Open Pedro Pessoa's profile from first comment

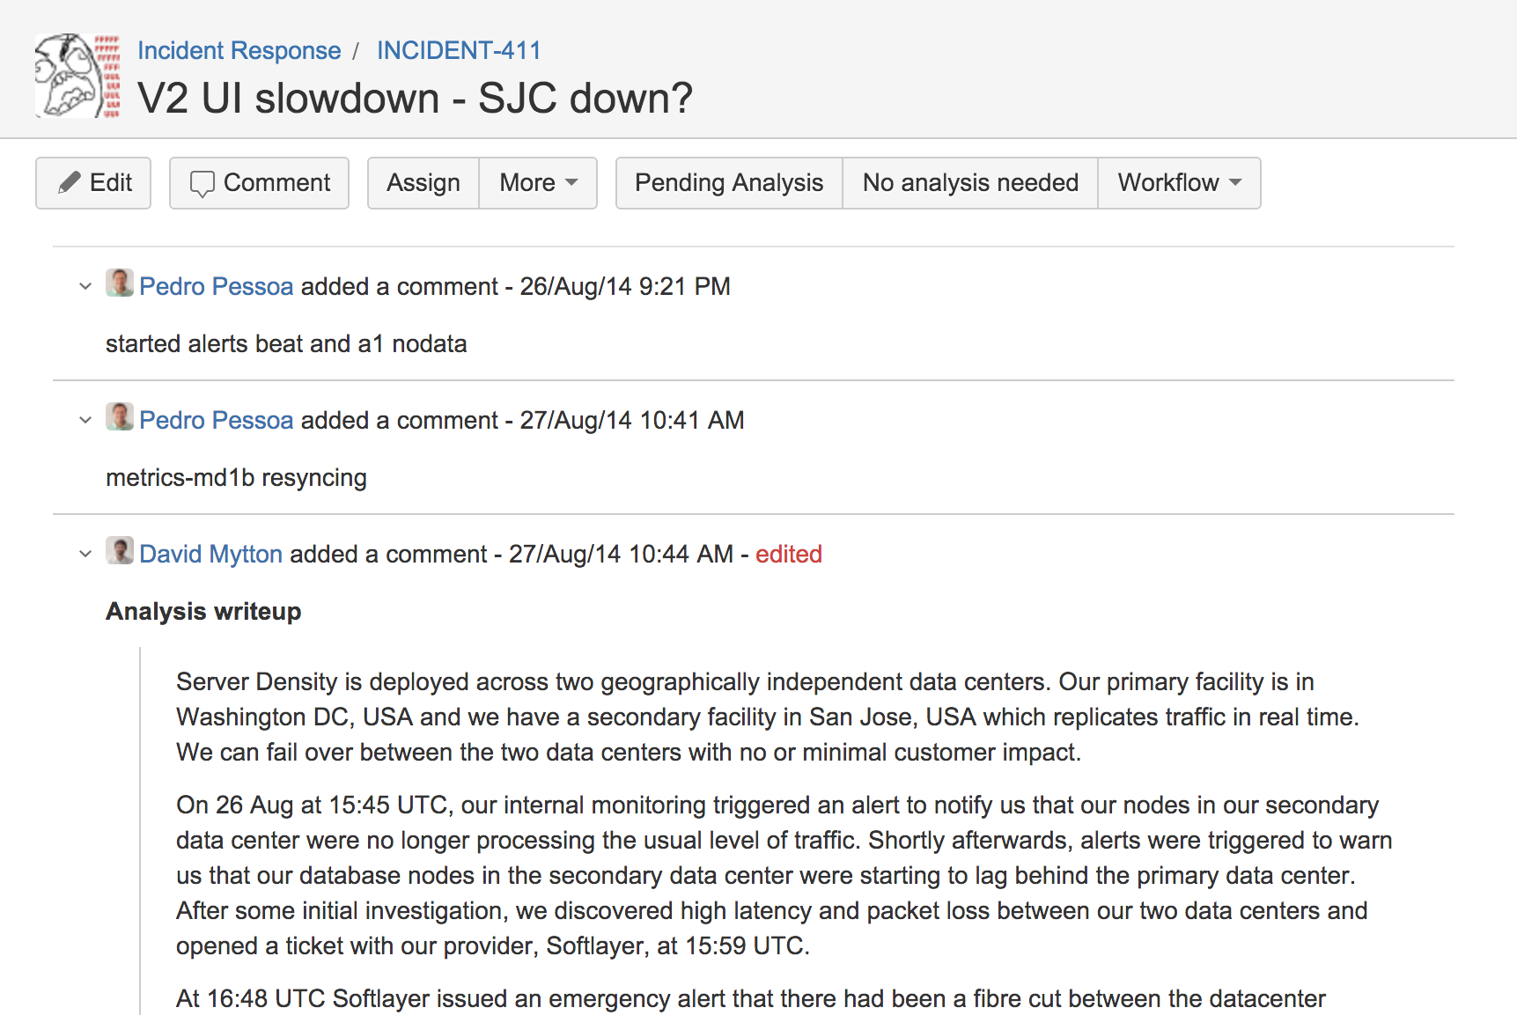pos(217,286)
